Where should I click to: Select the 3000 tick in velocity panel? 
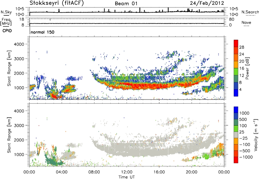[19, 125]
